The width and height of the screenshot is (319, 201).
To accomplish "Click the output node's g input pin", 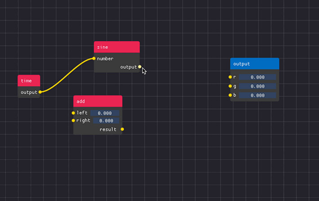I will coord(230,86).
